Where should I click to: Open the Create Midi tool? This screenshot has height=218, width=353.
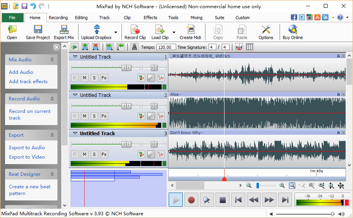tap(190, 32)
